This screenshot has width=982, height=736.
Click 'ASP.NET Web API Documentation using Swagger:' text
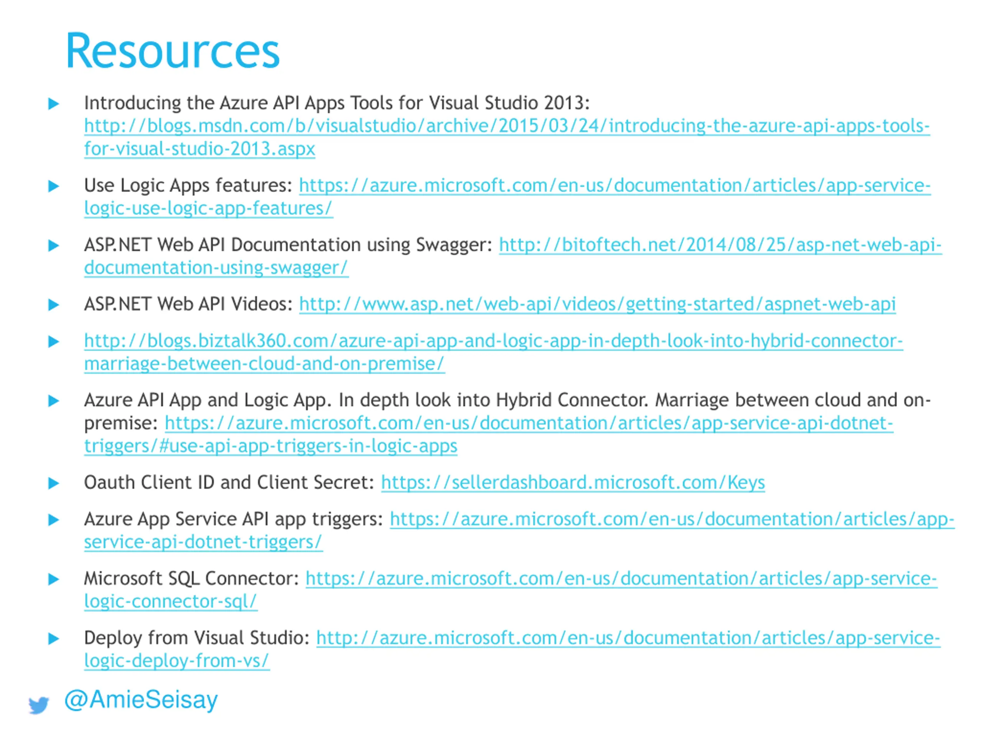point(288,245)
